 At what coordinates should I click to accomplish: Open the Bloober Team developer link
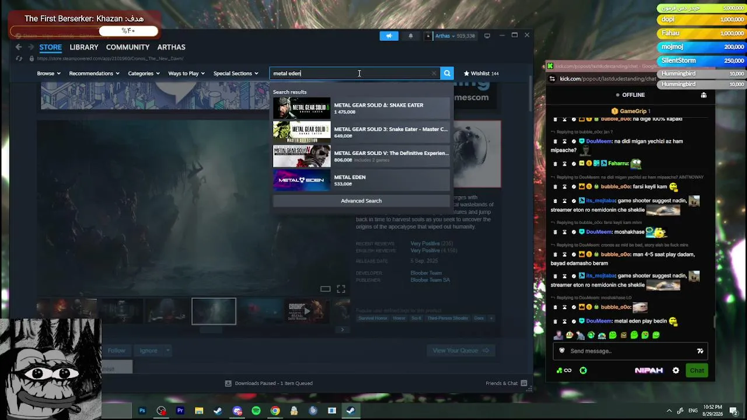click(x=426, y=273)
